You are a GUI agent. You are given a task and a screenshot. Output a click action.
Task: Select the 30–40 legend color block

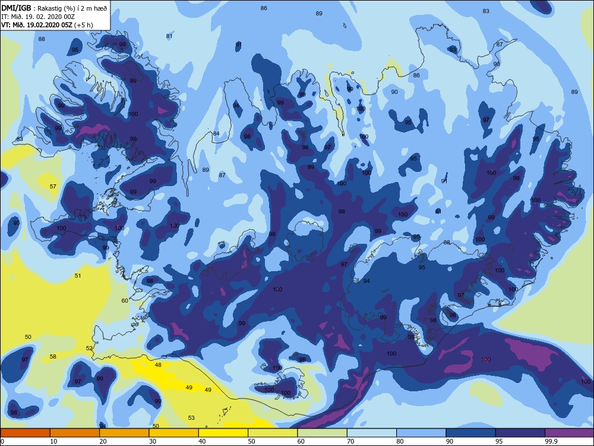[x=174, y=433]
